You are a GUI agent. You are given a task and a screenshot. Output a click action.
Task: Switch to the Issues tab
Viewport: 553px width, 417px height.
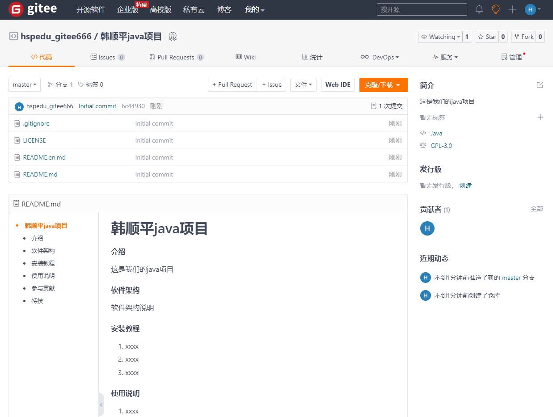click(107, 57)
